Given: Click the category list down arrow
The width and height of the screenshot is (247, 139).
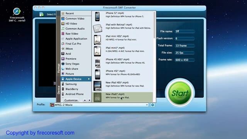Looking at the screenshot, I should coord(89,100).
